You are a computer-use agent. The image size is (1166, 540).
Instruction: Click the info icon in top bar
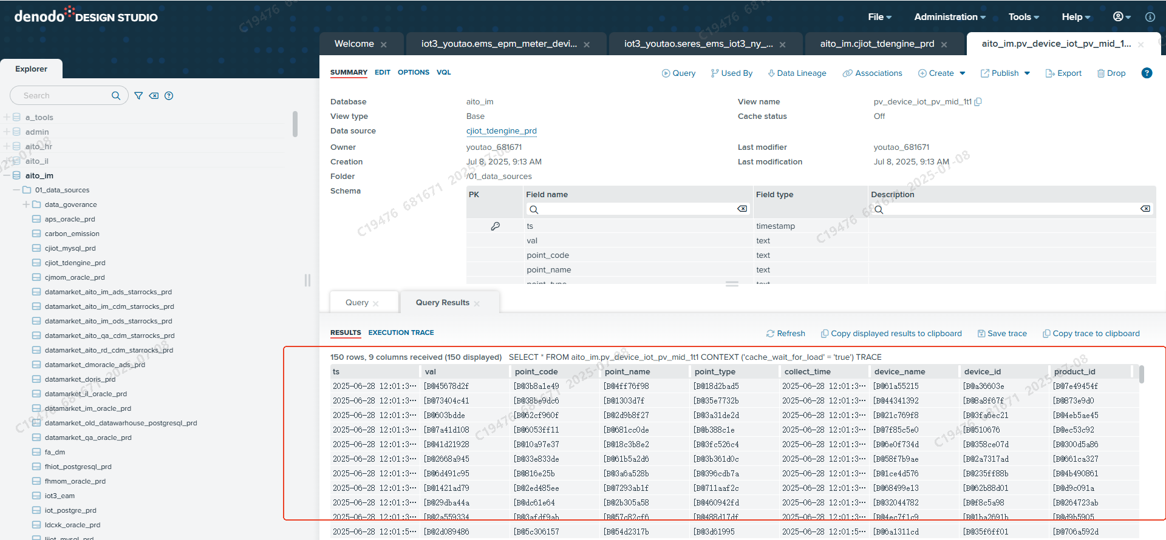pyautogui.click(x=1150, y=17)
